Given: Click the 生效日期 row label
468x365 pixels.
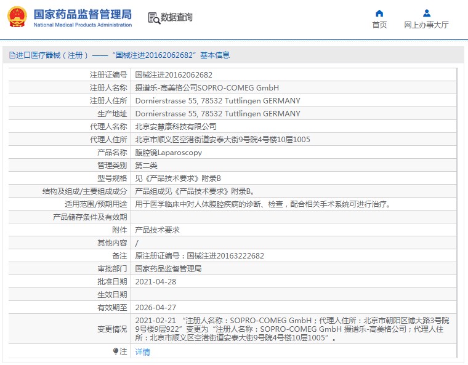Looking at the screenshot, I should coord(112,295).
